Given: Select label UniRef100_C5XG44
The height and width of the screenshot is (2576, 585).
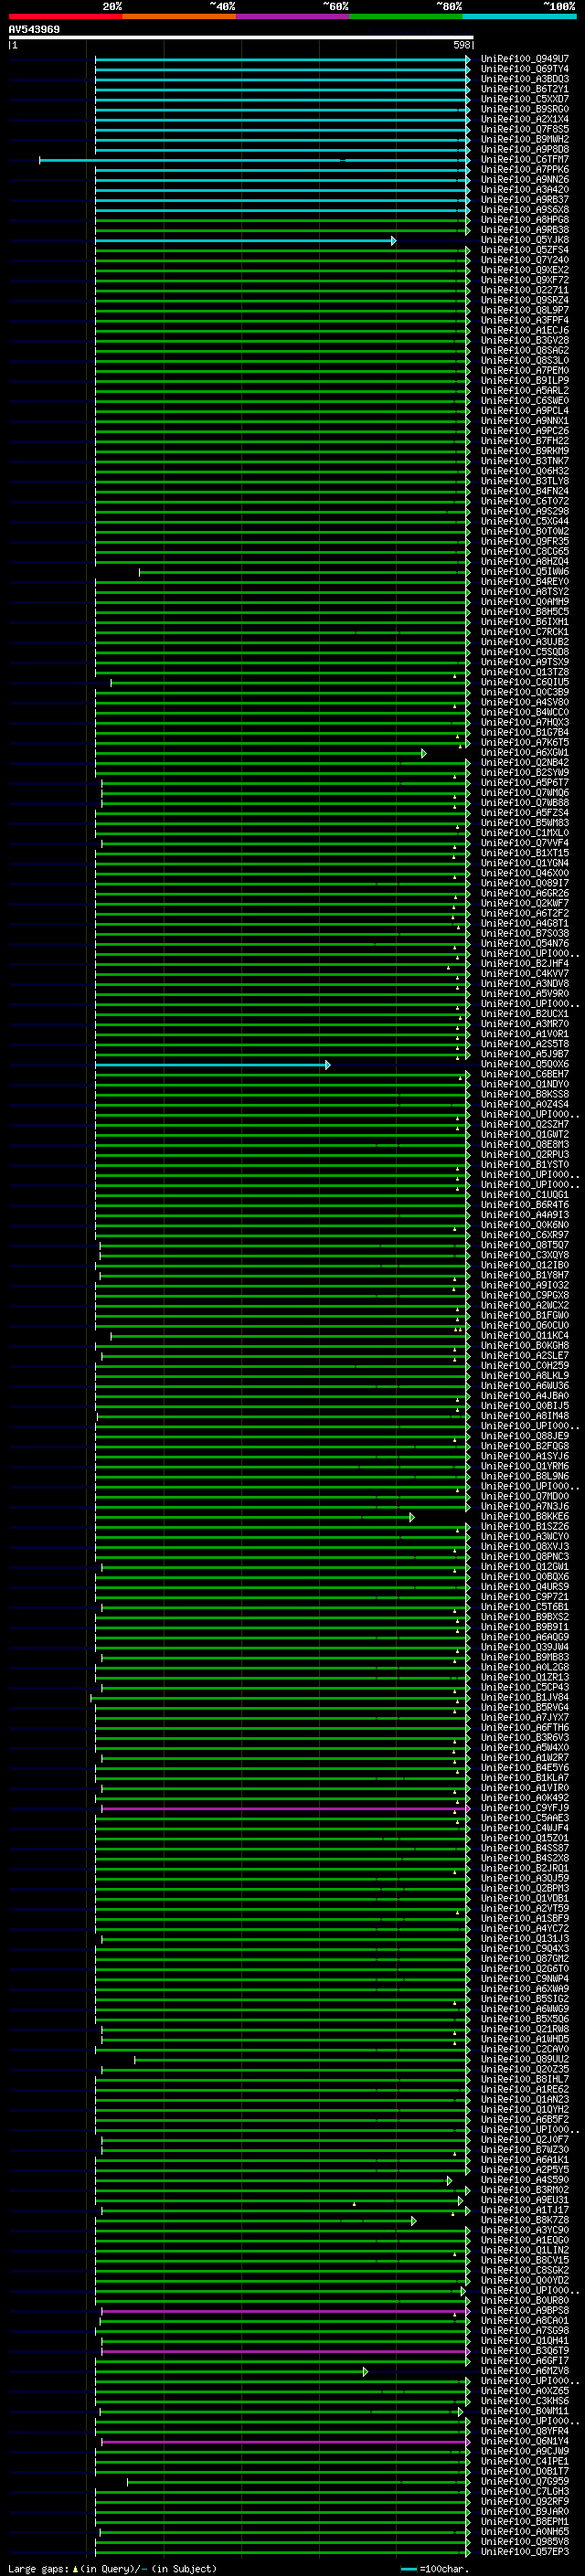Looking at the screenshot, I should click(x=524, y=521).
